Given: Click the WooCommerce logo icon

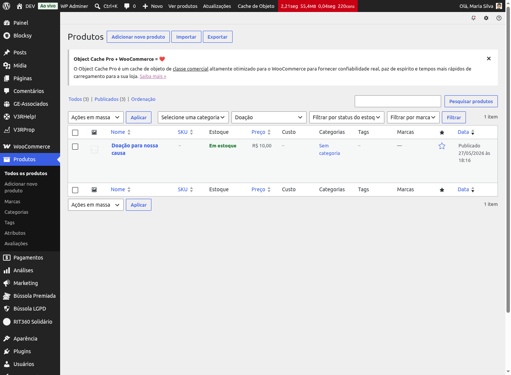Looking at the screenshot, I should [x=7, y=147].
